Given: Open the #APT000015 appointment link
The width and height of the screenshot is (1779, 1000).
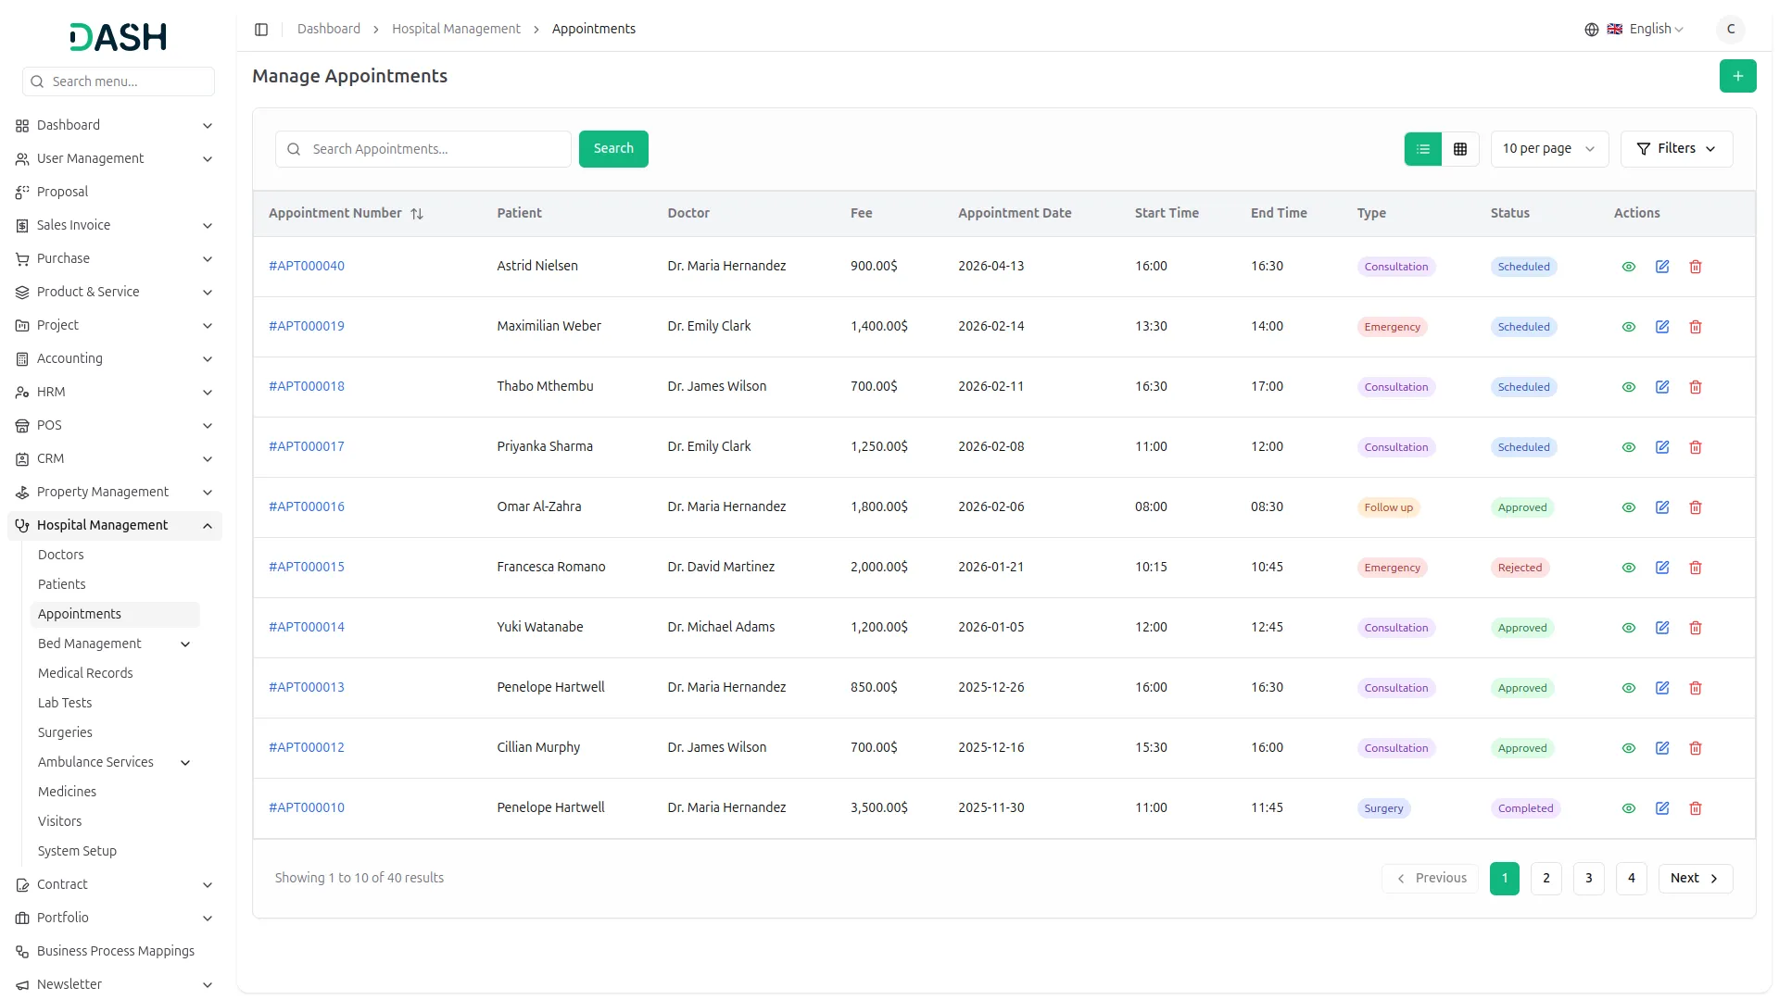Looking at the screenshot, I should pyautogui.click(x=307, y=567).
